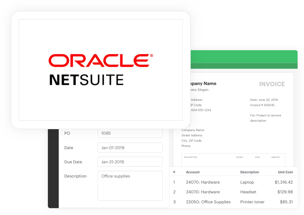Click the HOURS column label
304x215 pixels.
tap(239, 157)
